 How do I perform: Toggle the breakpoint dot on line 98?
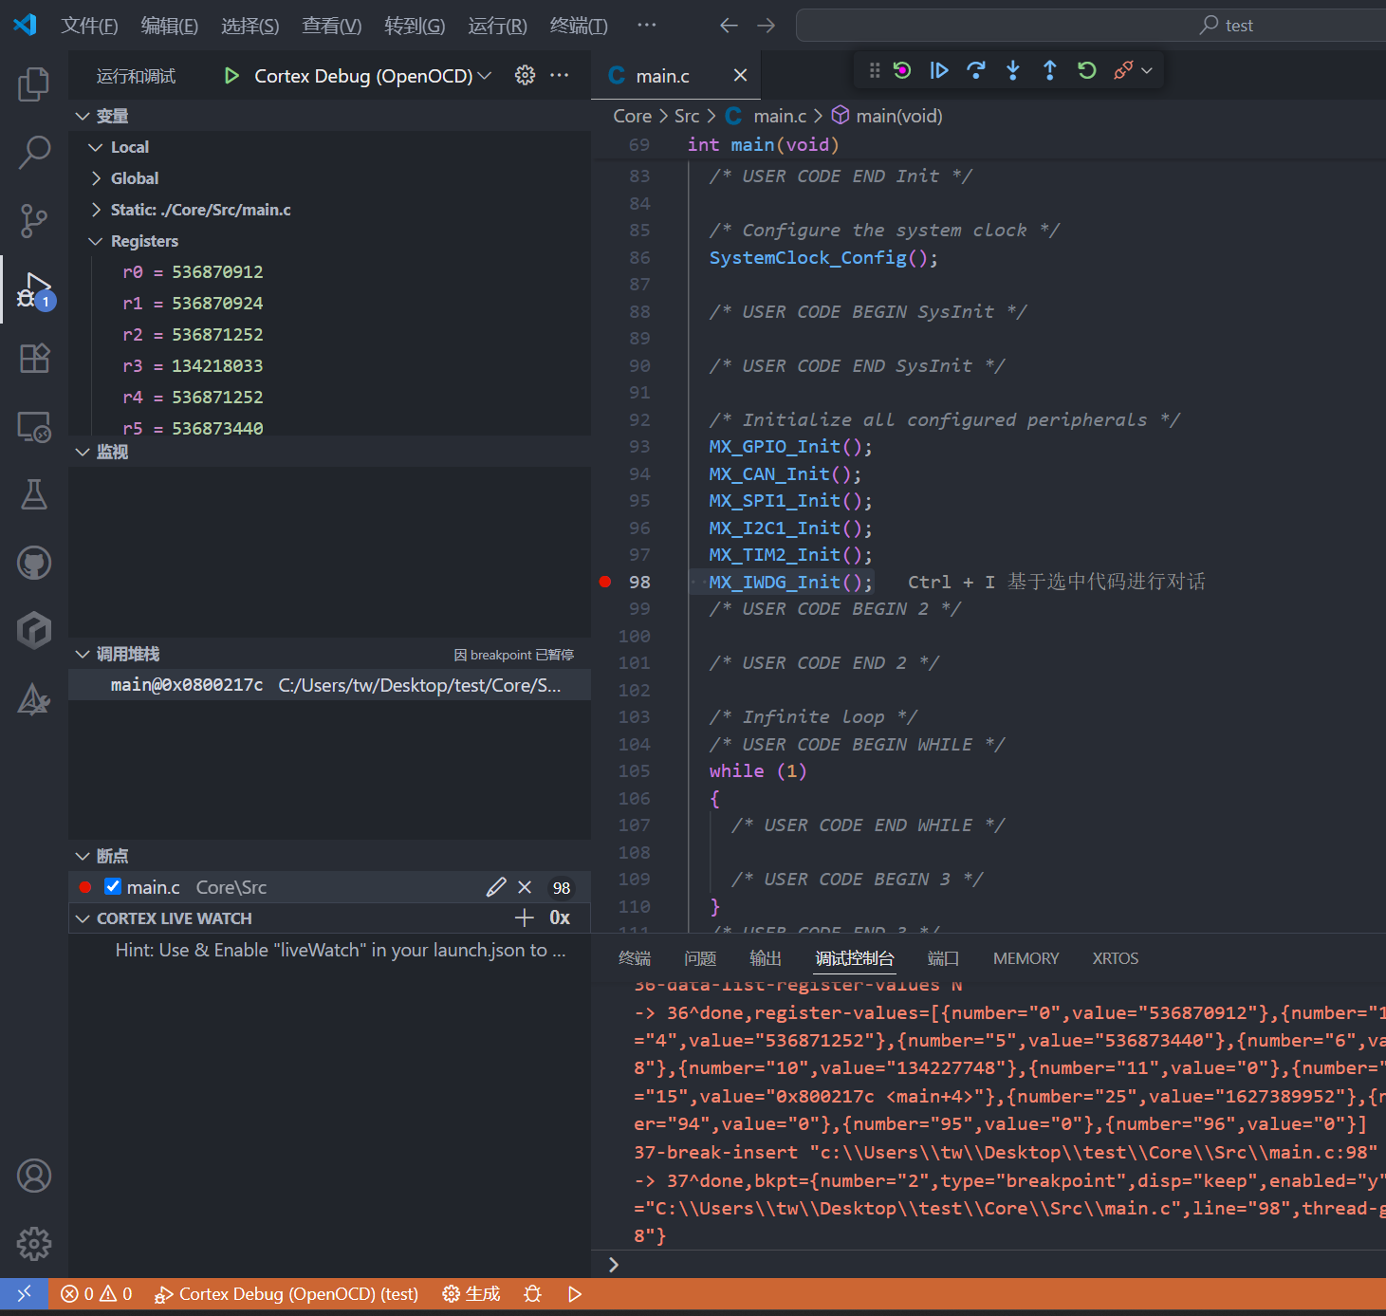pos(605,582)
